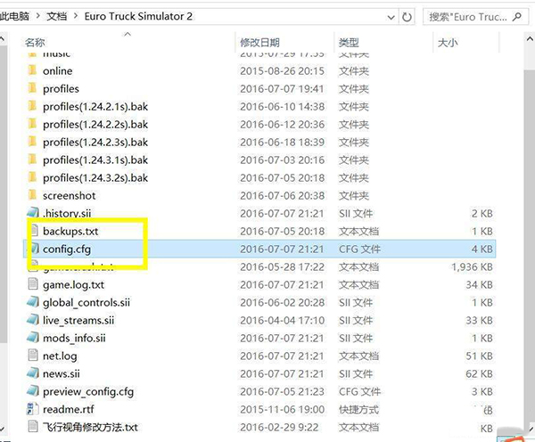Go to 此电脑 in the breadcrumb
The image size is (535, 442).
(x=14, y=16)
